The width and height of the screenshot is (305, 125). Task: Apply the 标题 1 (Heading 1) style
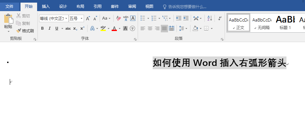click(285, 23)
